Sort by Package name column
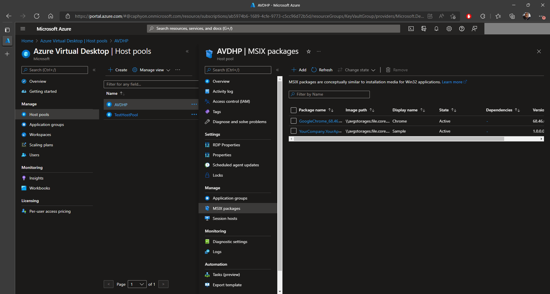 click(316, 110)
